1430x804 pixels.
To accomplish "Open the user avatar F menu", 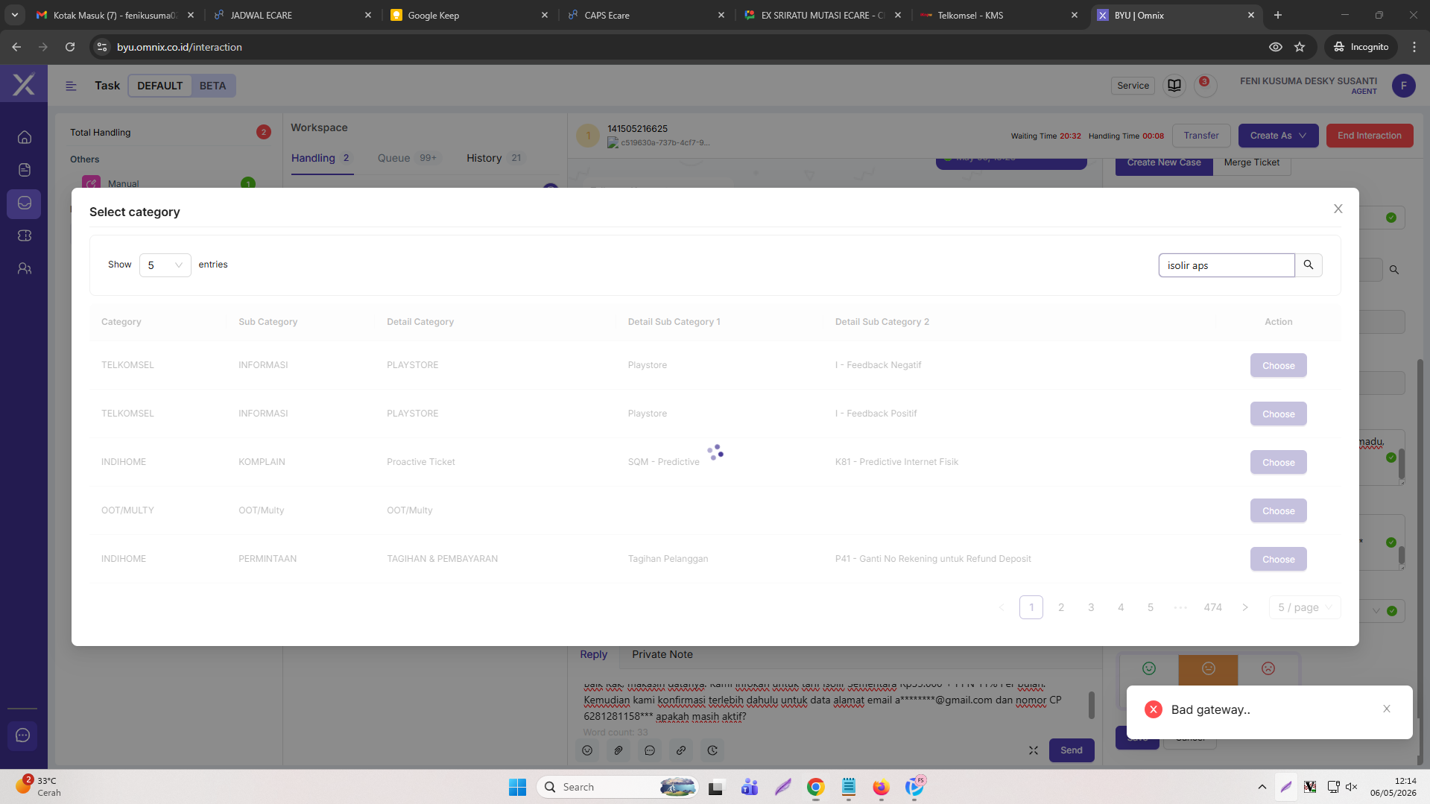I will [1404, 86].
